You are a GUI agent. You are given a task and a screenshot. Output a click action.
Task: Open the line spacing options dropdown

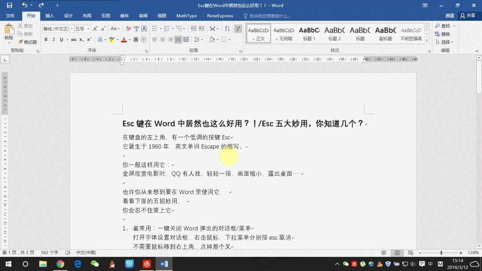point(199,39)
